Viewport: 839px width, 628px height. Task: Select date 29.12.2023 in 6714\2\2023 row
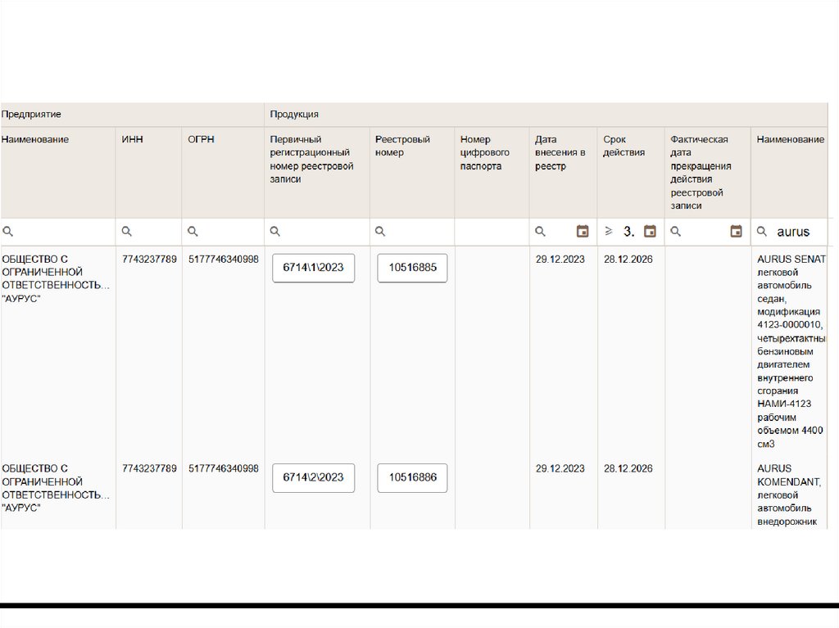tap(560, 468)
